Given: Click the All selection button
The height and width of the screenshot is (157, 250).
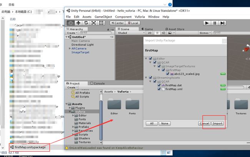Looking at the screenshot, I should coord(152,124).
